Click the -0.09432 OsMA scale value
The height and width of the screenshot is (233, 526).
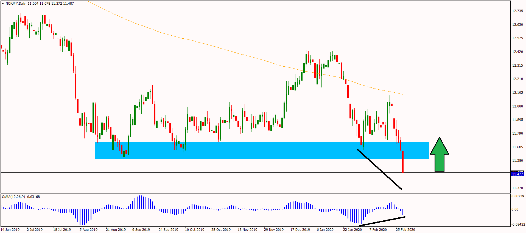tap(518, 225)
